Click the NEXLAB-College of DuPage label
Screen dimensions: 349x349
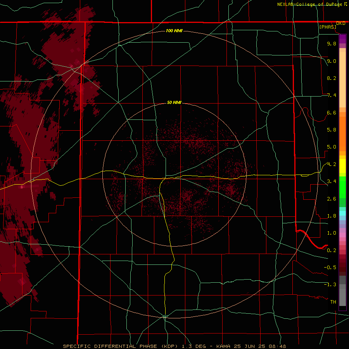tap(309, 4)
